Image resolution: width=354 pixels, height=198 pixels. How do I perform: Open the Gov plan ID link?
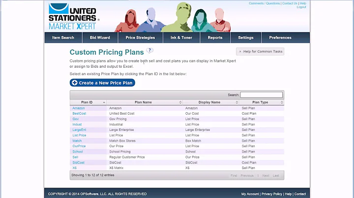pos(76,119)
